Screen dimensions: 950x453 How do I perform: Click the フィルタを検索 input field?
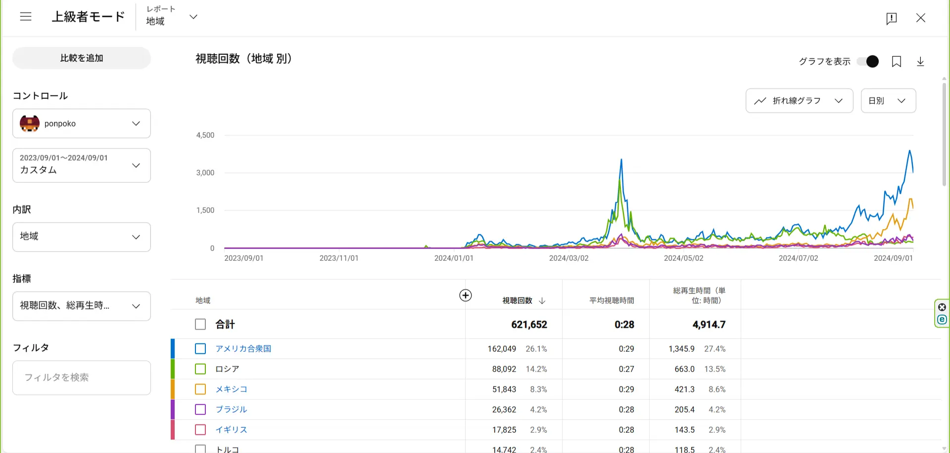pyautogui.click(x=82, y=378)
